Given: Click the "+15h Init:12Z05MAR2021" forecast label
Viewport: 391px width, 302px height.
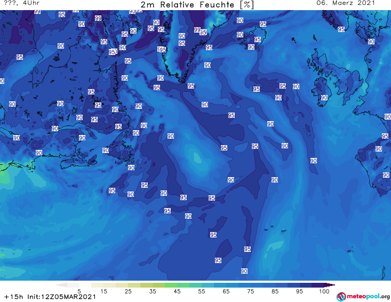Looking at the screenshot, I should tap(50, 297).
